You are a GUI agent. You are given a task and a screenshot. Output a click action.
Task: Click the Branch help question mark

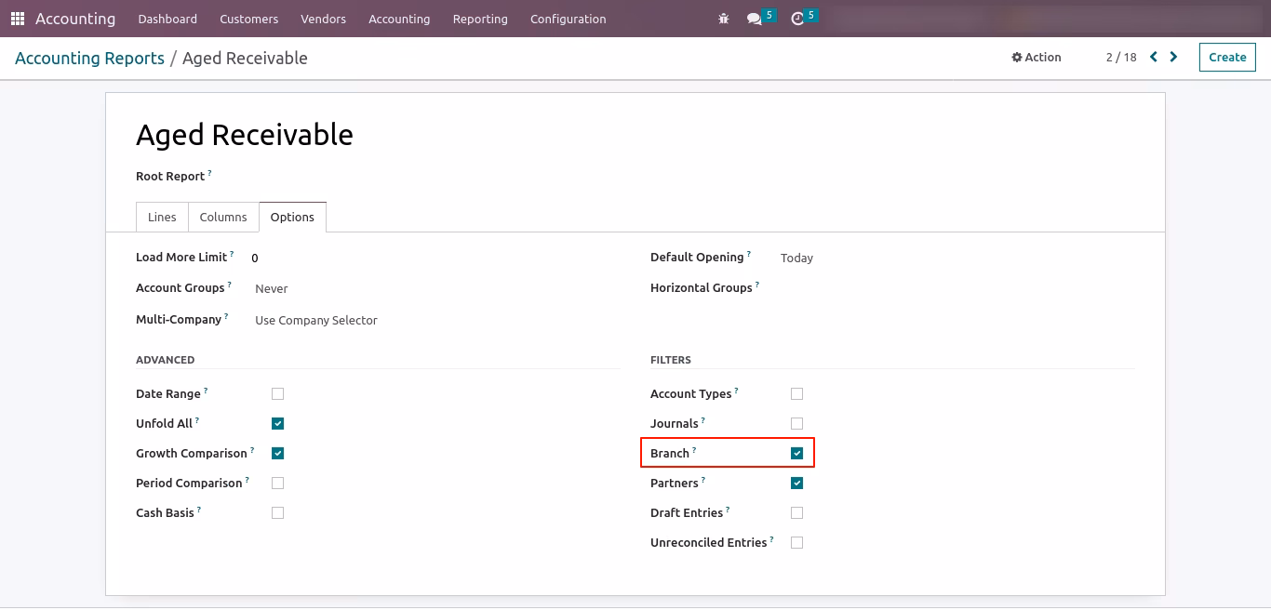click(694, 450)
